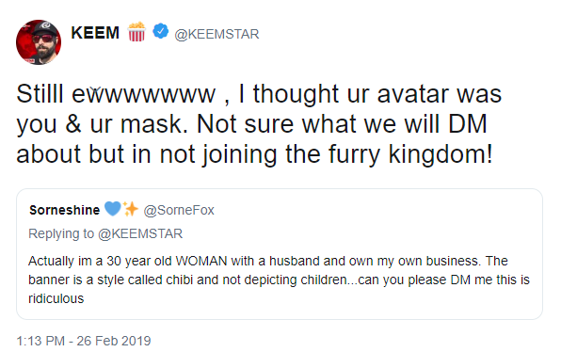Viewport: 561px width, 352px height.
Task: Open the 1:13 PM - 26 Feb 2019 timestamp
Action: click(x=84, y=341)
